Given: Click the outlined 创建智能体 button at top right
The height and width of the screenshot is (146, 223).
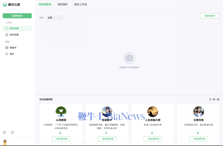Looking at the screenshot, I should click(x=210, y=16).
